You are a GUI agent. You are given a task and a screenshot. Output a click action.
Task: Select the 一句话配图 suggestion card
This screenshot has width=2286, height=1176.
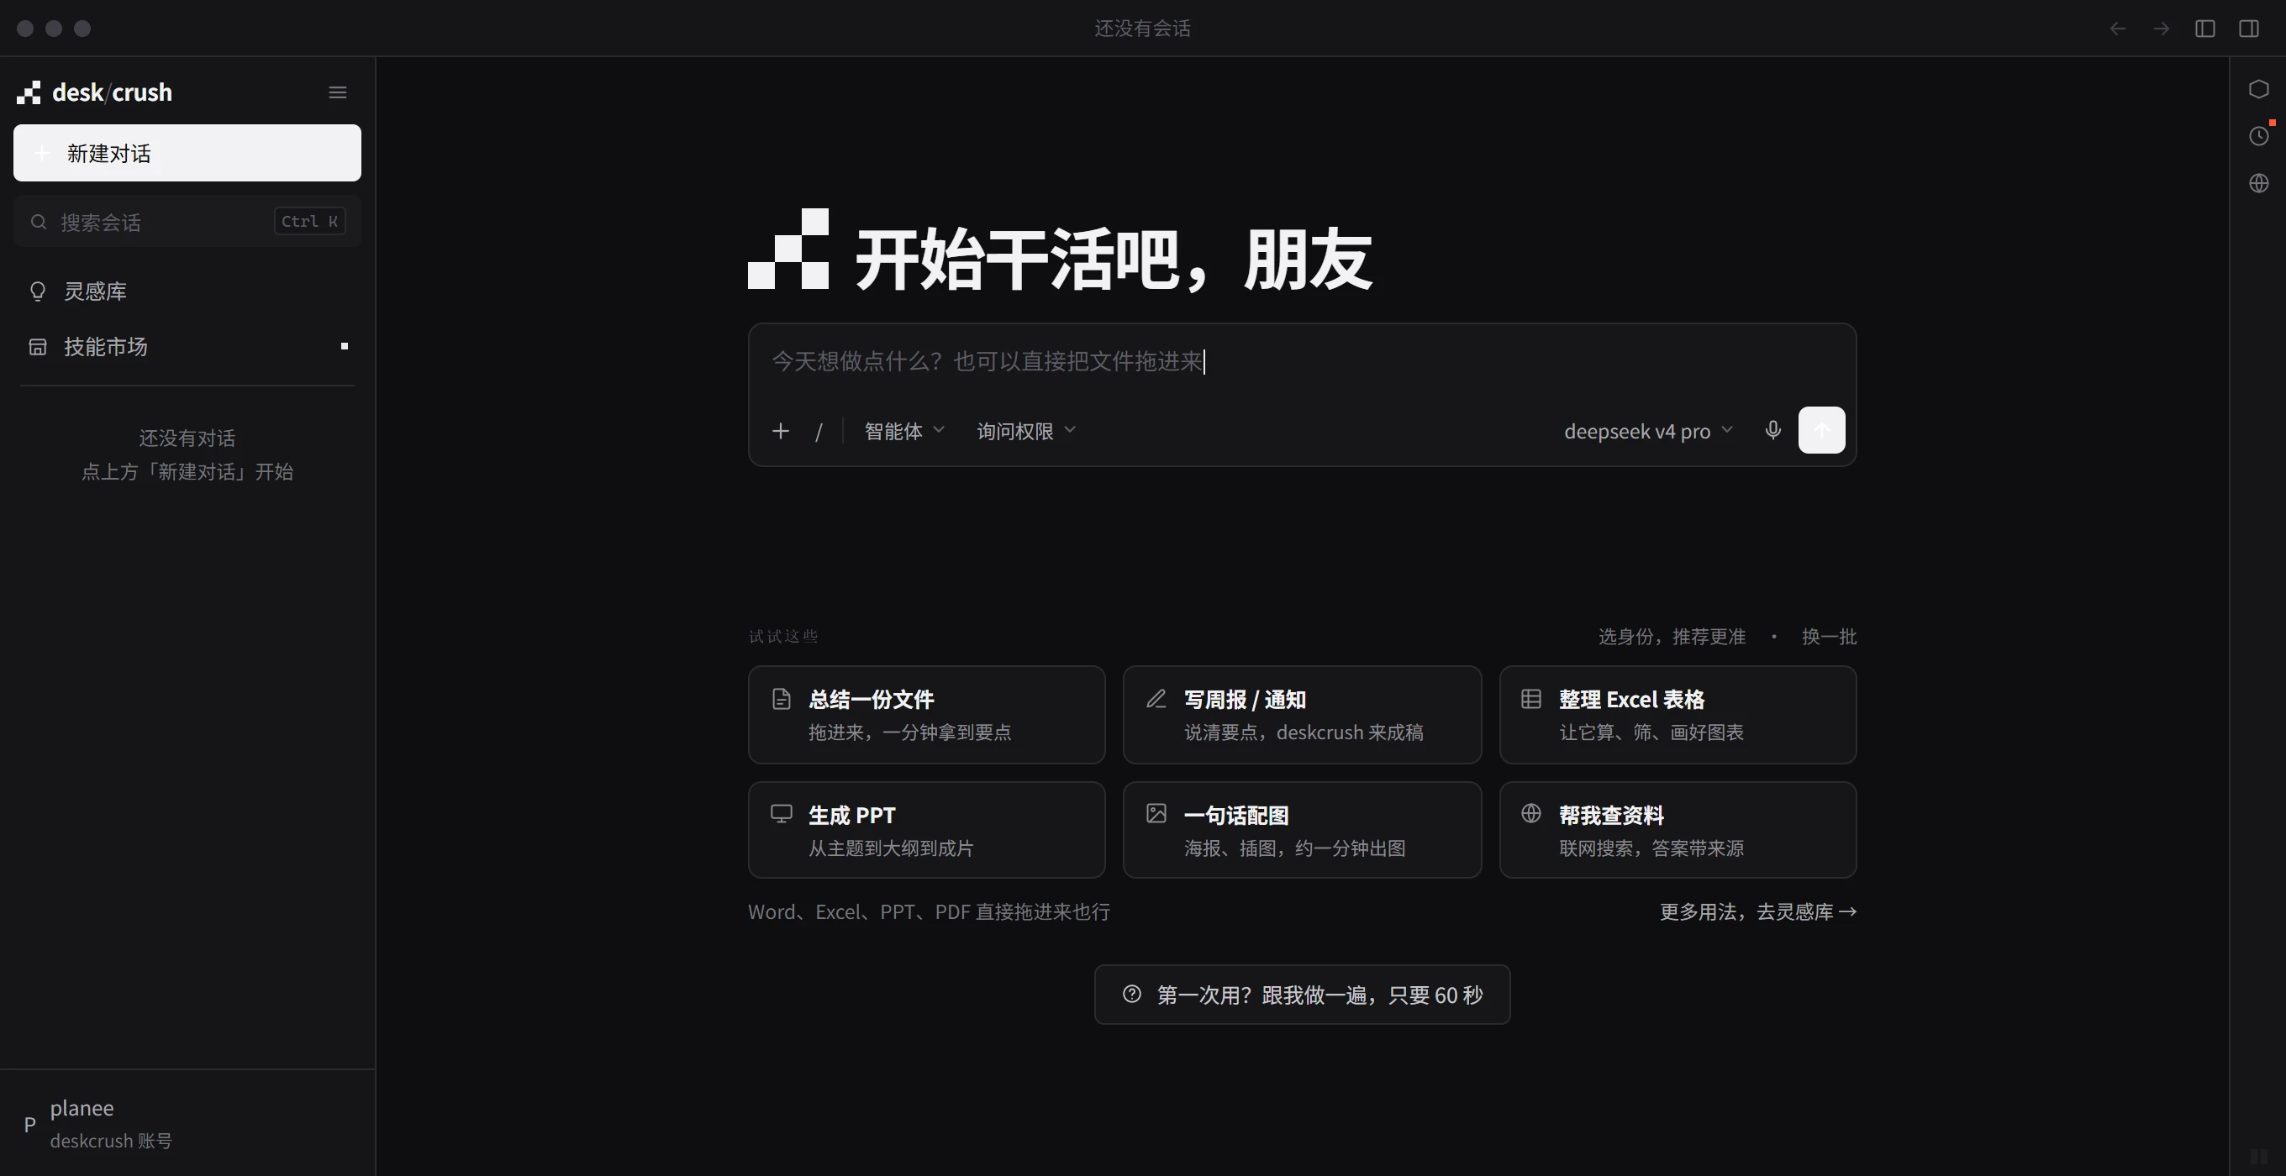click(x=1302, y=830)
